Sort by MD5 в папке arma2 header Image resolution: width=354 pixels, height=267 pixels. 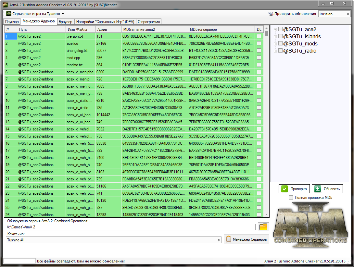point(154,29)
